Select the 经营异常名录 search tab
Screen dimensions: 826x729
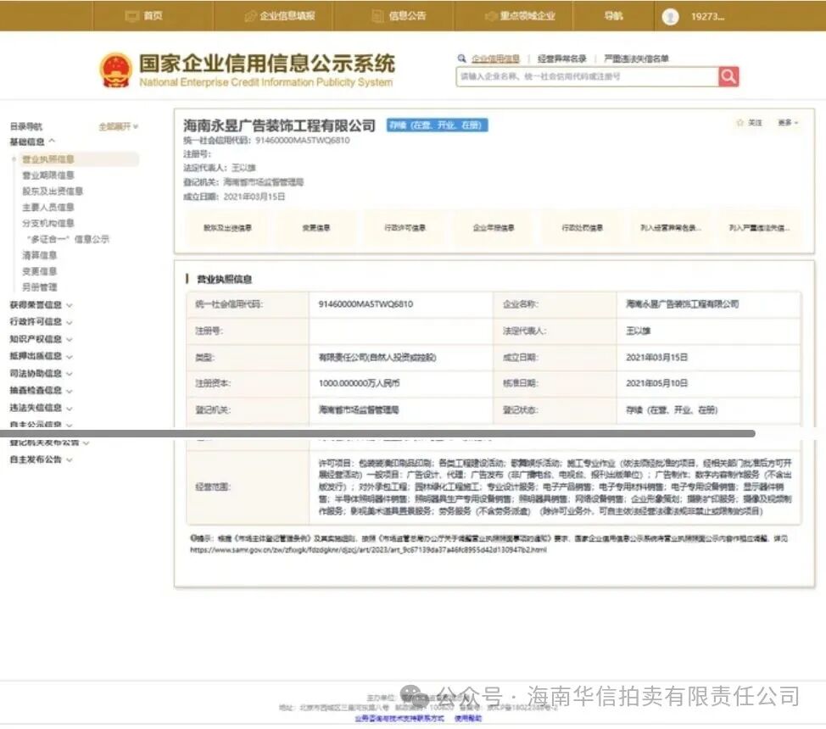pos(561,58)
